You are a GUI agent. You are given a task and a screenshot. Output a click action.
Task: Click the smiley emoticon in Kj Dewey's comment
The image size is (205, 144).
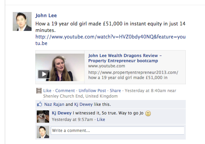pos(148,113)
